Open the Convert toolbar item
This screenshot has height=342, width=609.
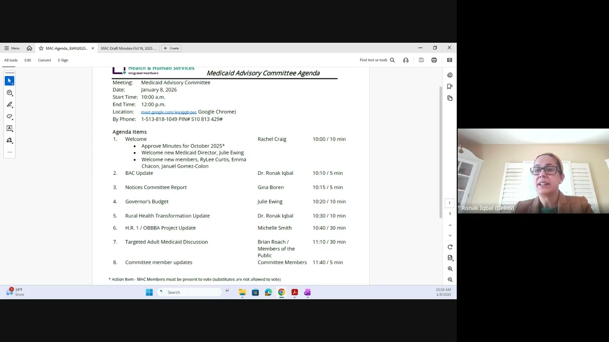(x=44, y=60)
